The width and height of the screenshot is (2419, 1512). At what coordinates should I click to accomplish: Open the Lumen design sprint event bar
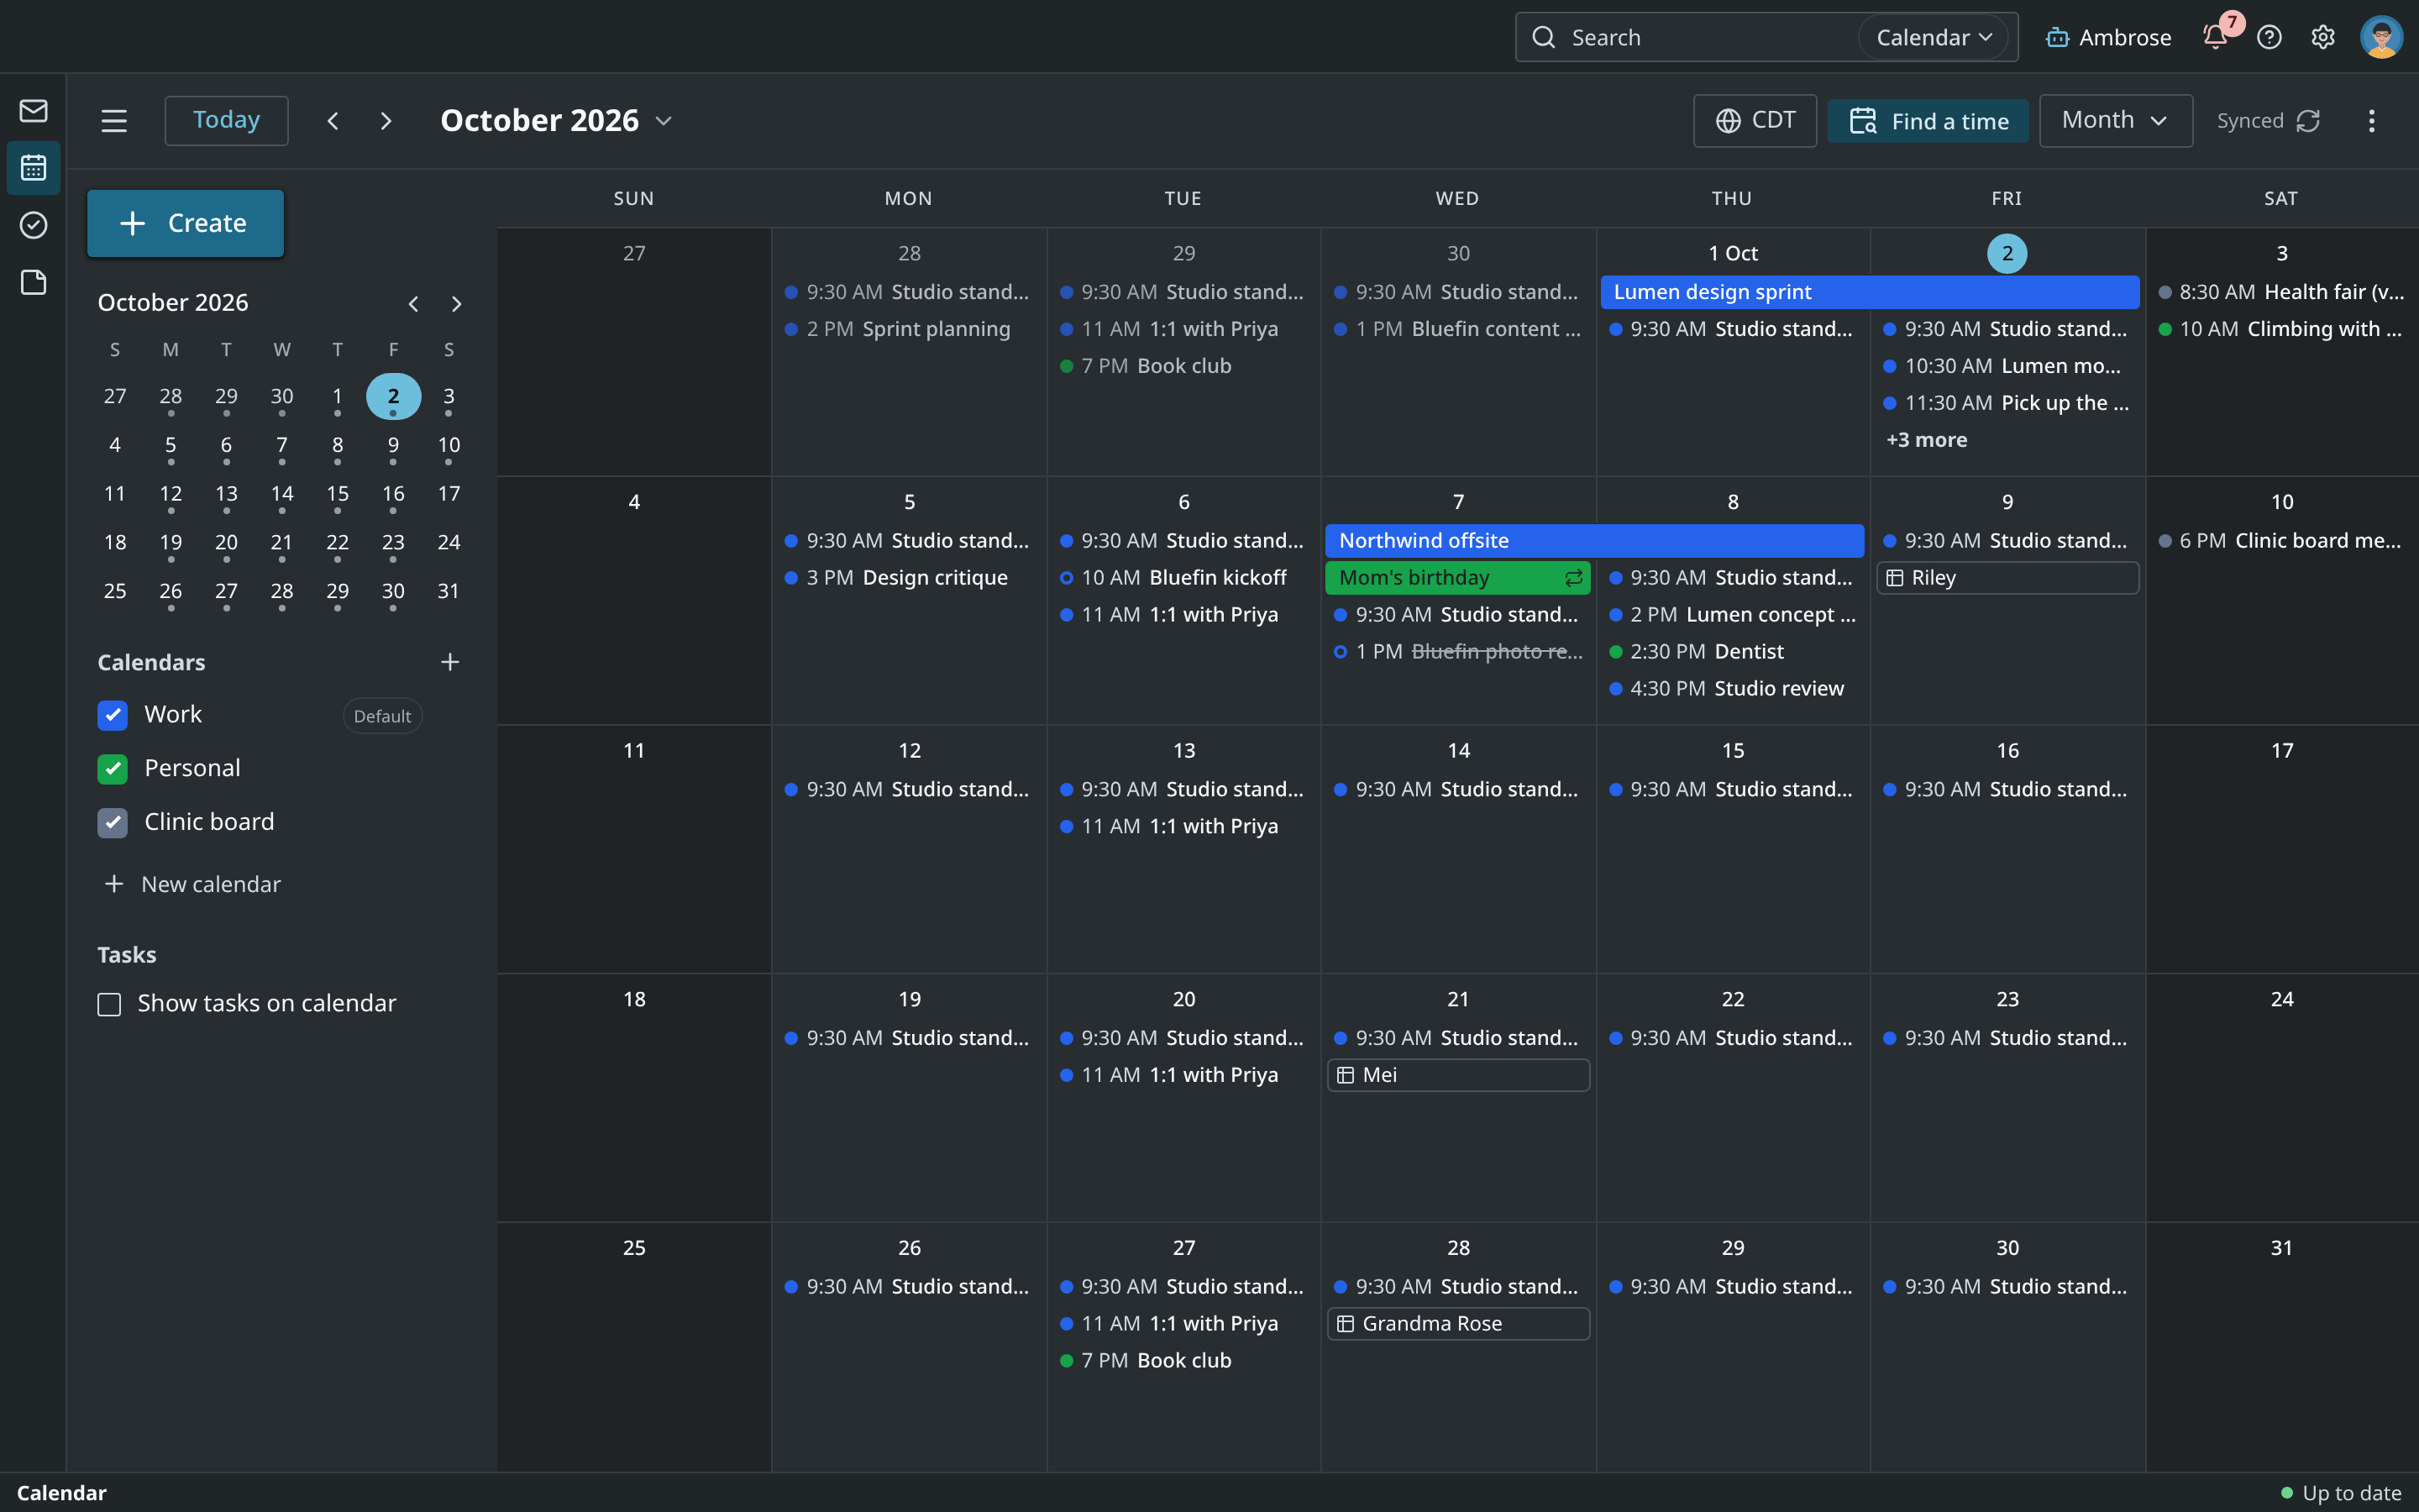[x=1869, y=292]
